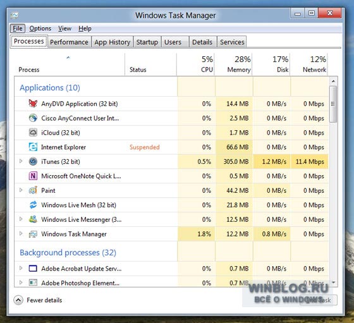The width and height of the screenshot is (354, 323).
Task: Expand the Adobe Acrobat Update Service group
Action: point(21,268)
